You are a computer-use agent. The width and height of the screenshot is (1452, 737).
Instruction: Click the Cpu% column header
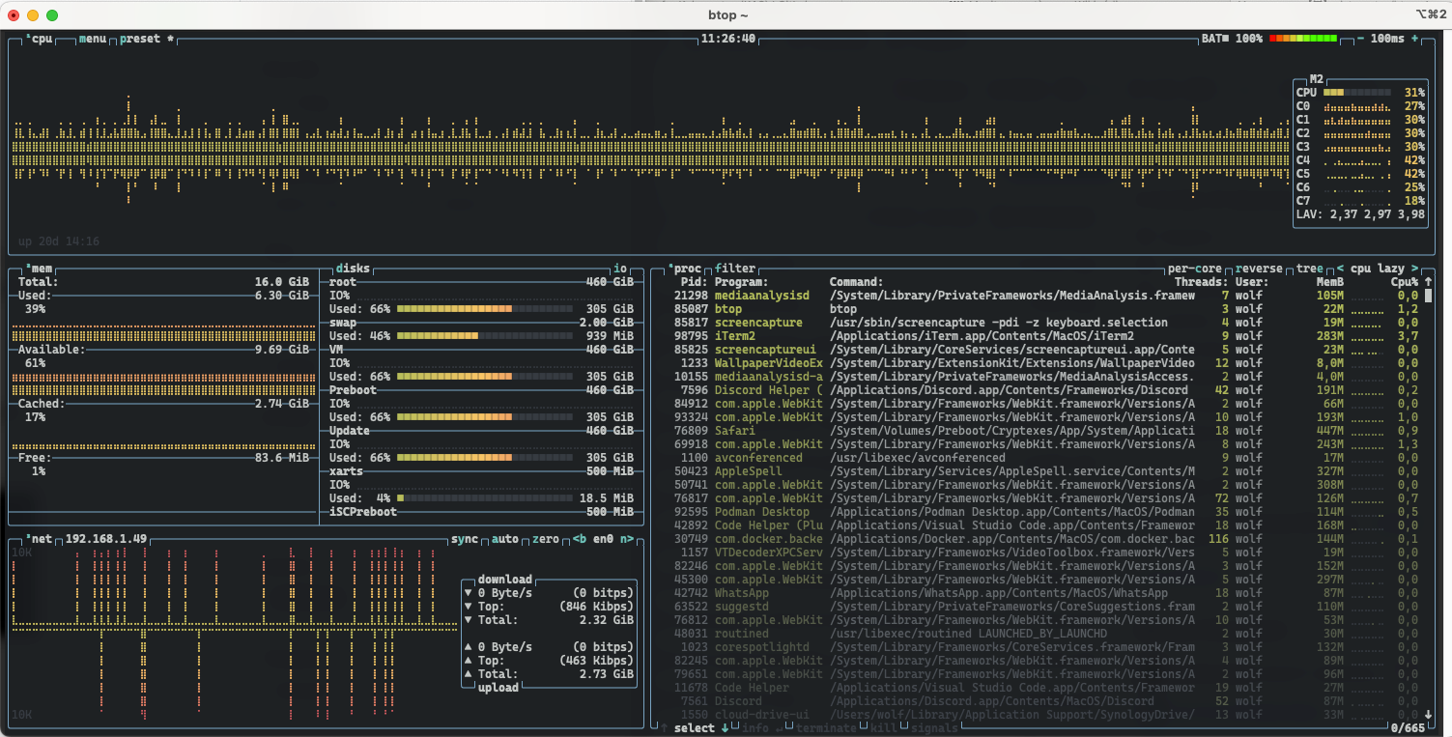click(x=1405, y=282)
